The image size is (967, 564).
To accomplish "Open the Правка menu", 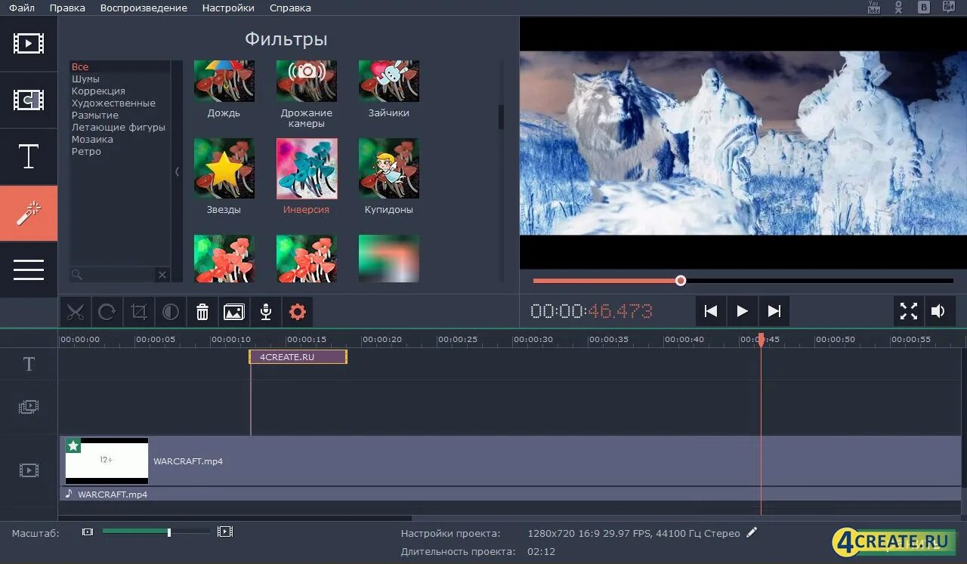I will coord(67,8).
